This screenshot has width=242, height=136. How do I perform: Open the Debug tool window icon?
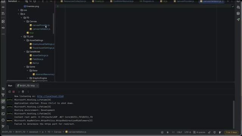point(3,107)
